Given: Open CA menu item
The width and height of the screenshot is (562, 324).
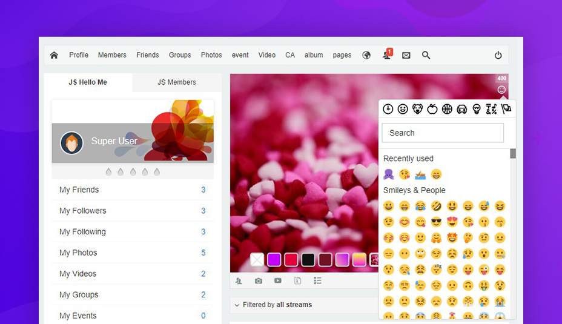Looking at the screenshot, I should (290, 55).
